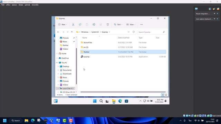The width and height of the screenshot is (221, 124).
Task: Open the See more (three dots) menu
Action: (141, 24)
